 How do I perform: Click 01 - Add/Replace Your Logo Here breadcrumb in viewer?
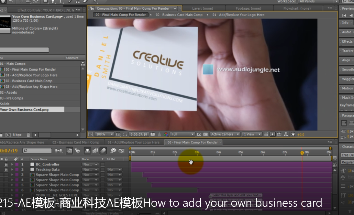[238, 15]
